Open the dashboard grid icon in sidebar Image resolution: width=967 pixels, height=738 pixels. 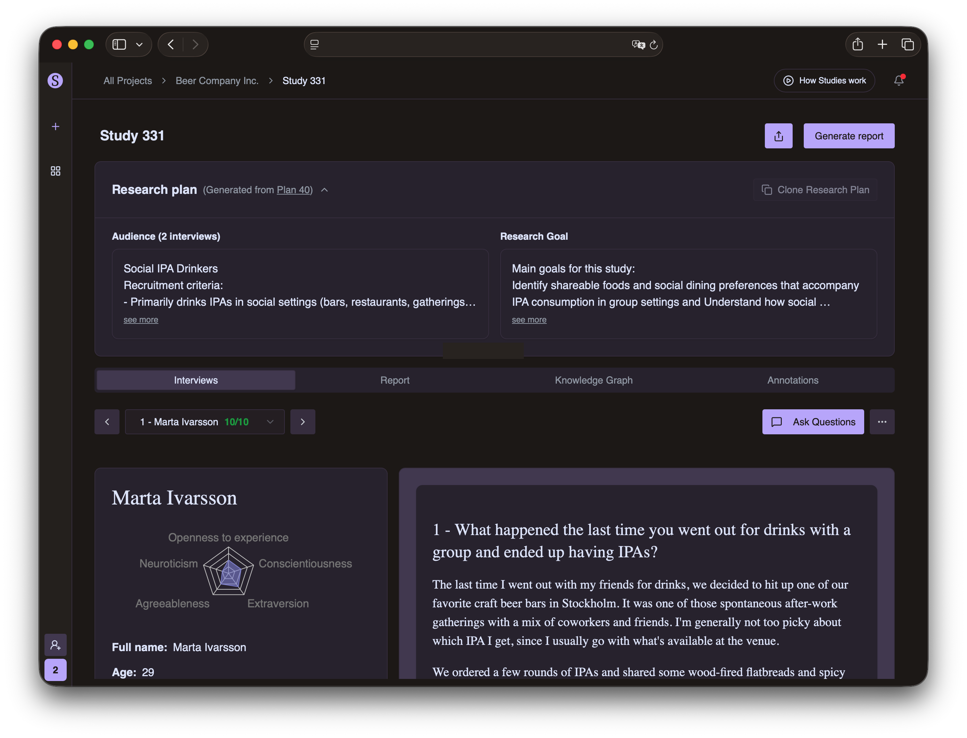pyautogui.click(x=55, y=171)
